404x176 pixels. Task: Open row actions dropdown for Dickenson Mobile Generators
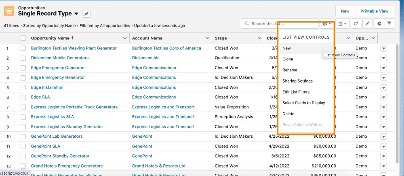(x=383, y=58)
